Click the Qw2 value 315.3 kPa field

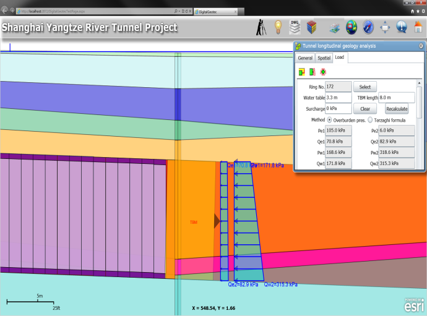[397, 163]
